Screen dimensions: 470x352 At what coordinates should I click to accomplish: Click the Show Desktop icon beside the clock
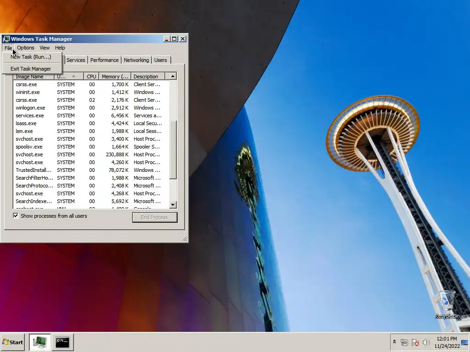pos(465,342)
